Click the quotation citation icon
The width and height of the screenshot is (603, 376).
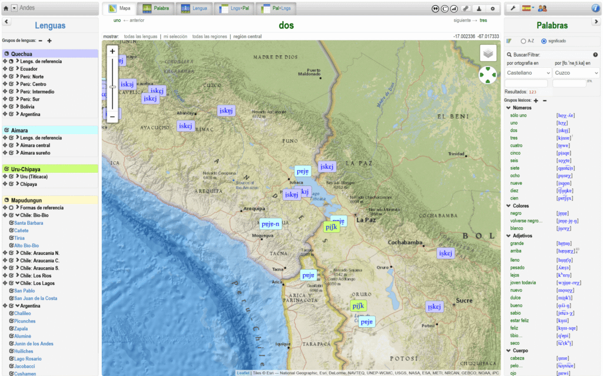[x=436, y=8]
